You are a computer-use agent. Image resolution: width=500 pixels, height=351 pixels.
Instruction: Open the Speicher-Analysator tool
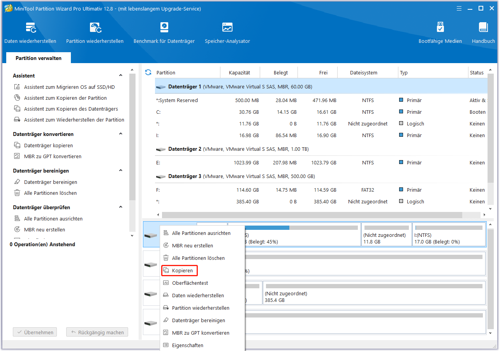pos(227,33)
